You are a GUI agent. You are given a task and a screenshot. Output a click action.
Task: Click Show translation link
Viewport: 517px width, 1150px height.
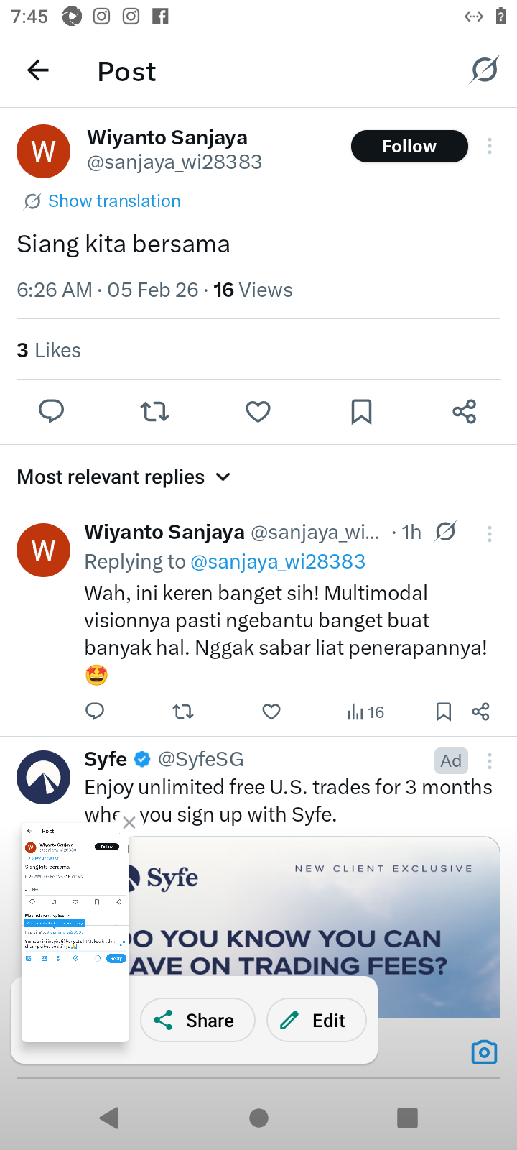114,201
